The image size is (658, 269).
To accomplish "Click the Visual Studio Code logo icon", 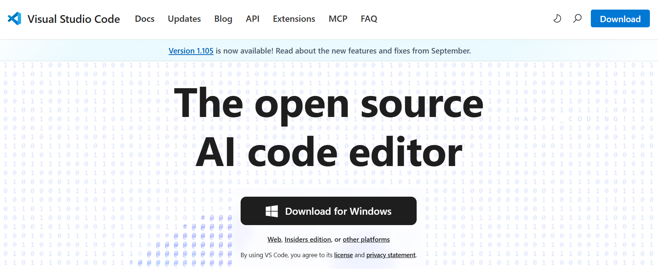I will pyautogui.click(x=14, y=18).
